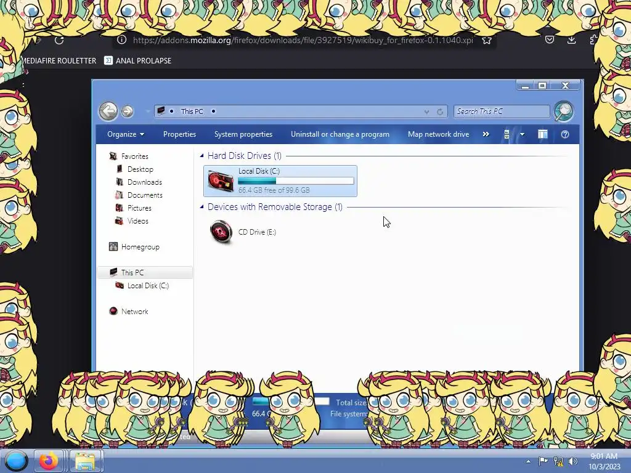Select 'This PC' in the navigation pane
The image size is (631, 473).
[132, 273]
